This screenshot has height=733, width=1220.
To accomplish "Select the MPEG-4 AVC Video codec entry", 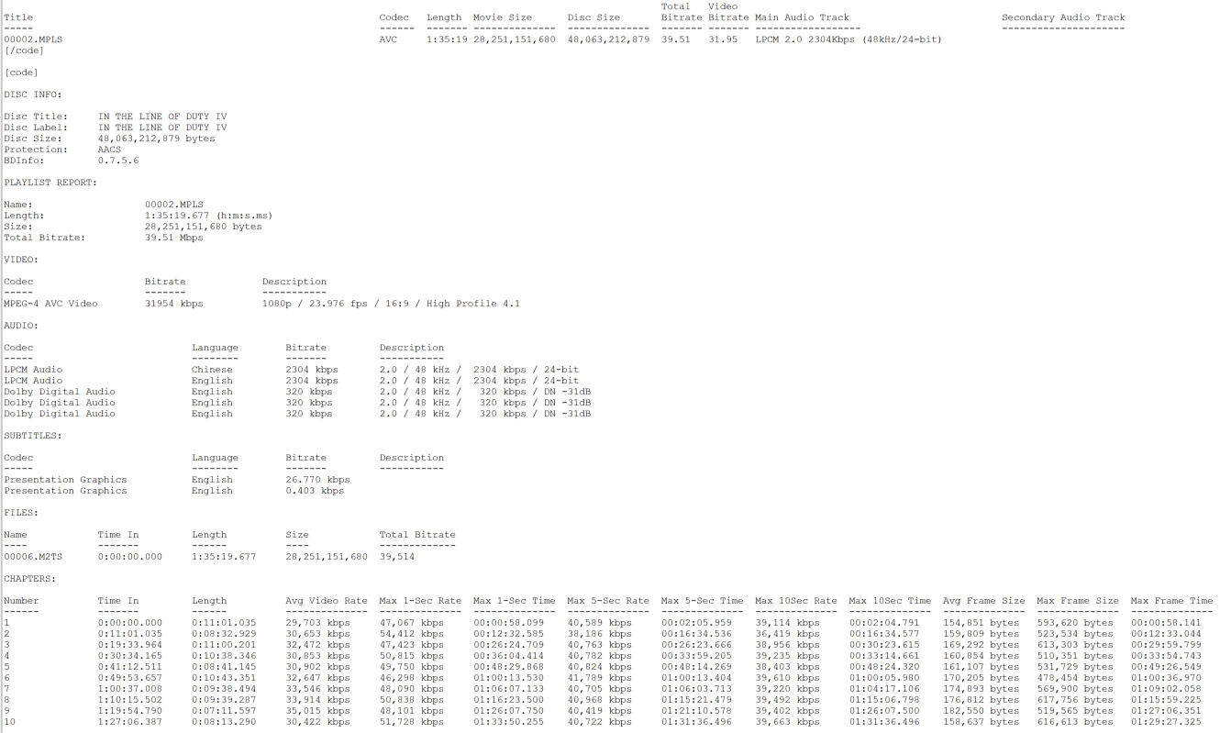I will click(x=50, y=304).
